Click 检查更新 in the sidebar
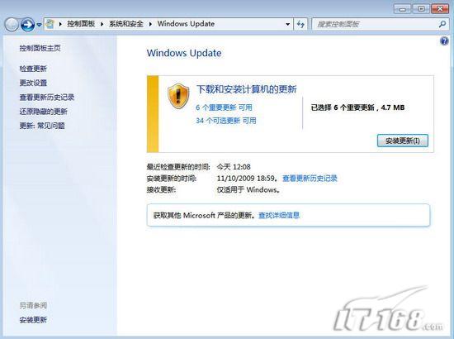This screenshot has height=339, width=454. 33,69
